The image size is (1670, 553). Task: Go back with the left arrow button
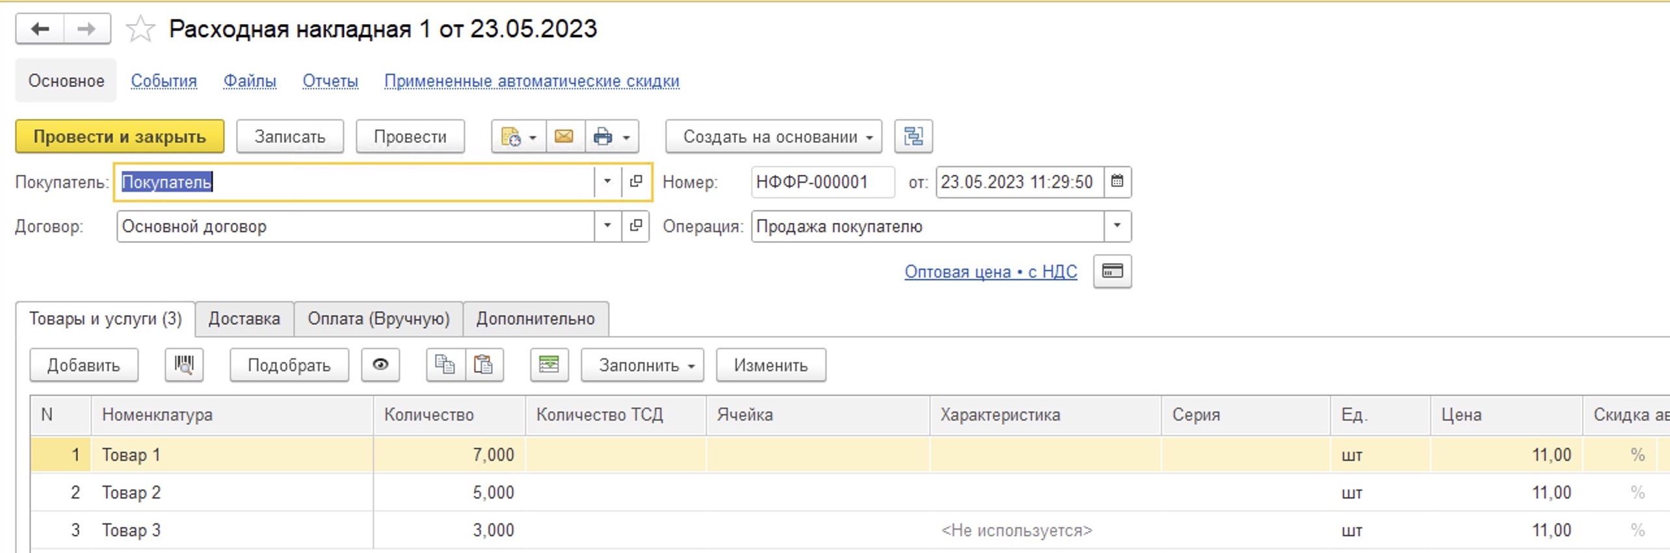coord(40,29)
